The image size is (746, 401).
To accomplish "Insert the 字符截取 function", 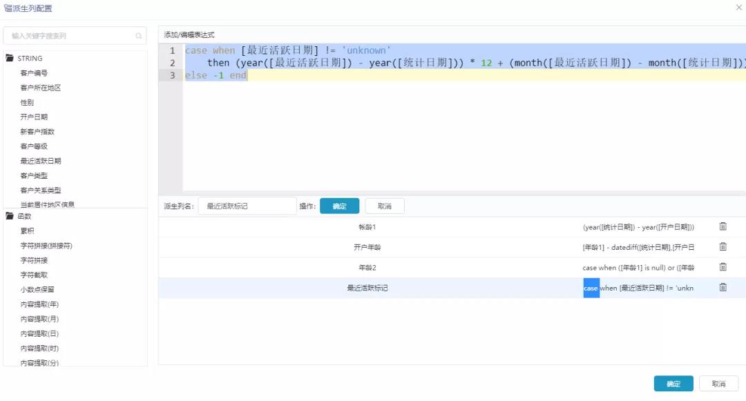I will 34,275.
